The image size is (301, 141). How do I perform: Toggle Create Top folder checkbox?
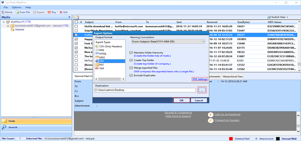(x=131, y=60)
